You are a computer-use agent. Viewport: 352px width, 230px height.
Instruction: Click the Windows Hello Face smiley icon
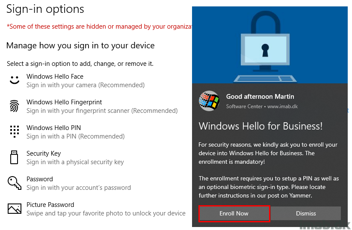(15, 80)
